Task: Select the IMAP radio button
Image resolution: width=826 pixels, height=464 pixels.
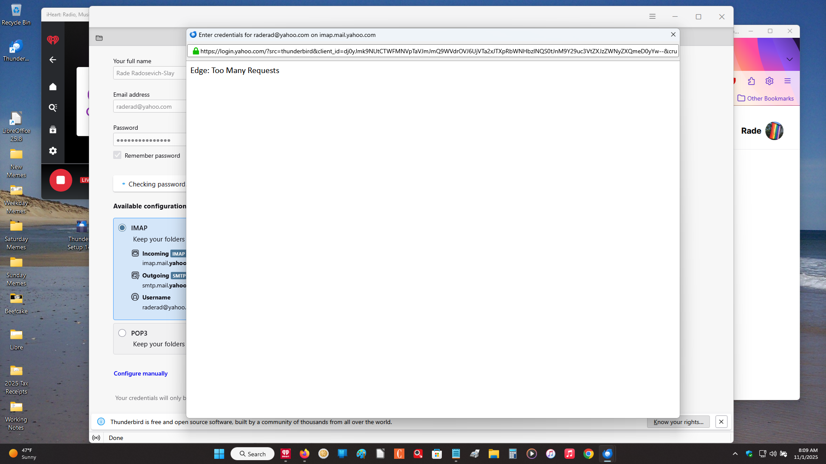Action: pos(122,228)
